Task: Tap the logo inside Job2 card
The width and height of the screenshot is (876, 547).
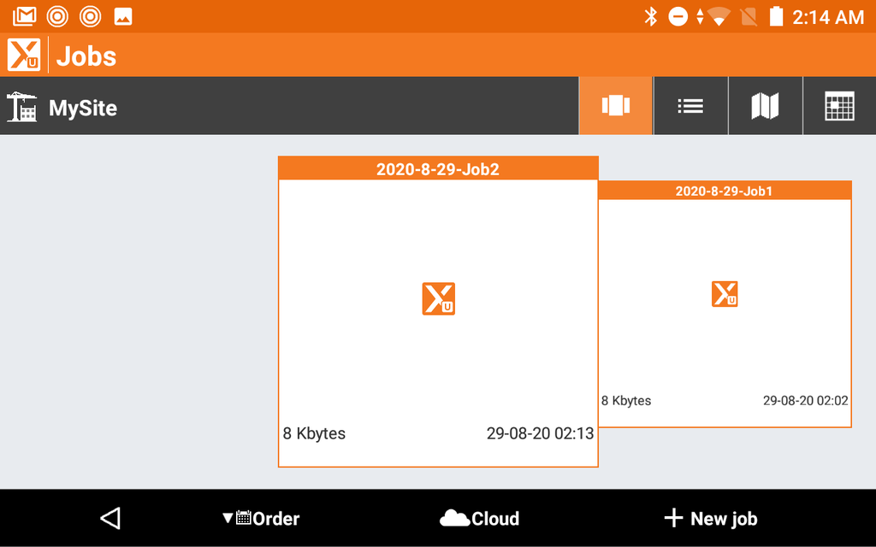Action: 438,299
